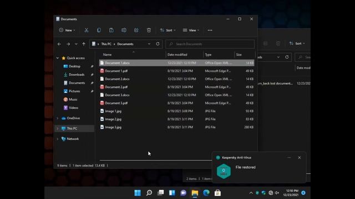Open the notification center badge

(x=303, y=193)
